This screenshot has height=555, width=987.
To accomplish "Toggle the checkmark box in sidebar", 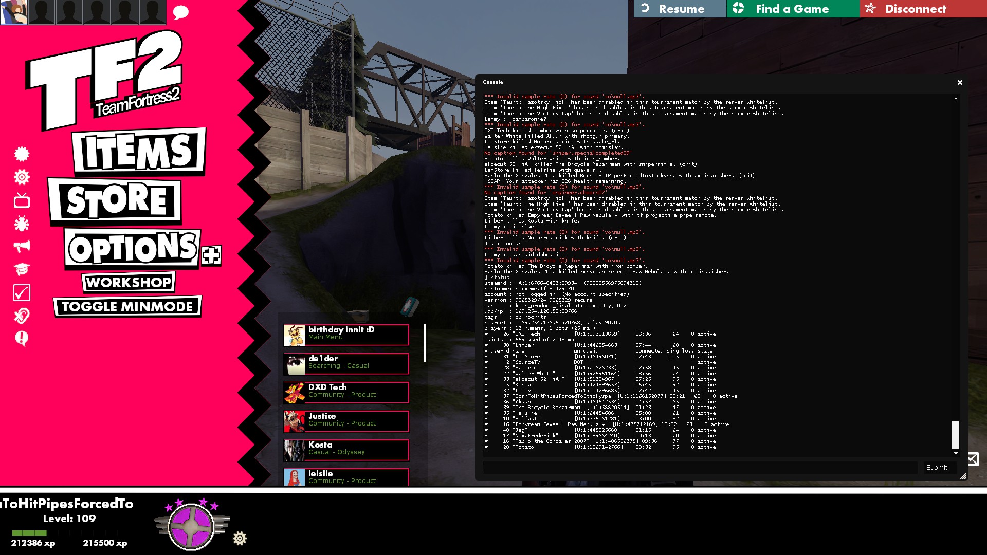I will [x=22, y=292].
